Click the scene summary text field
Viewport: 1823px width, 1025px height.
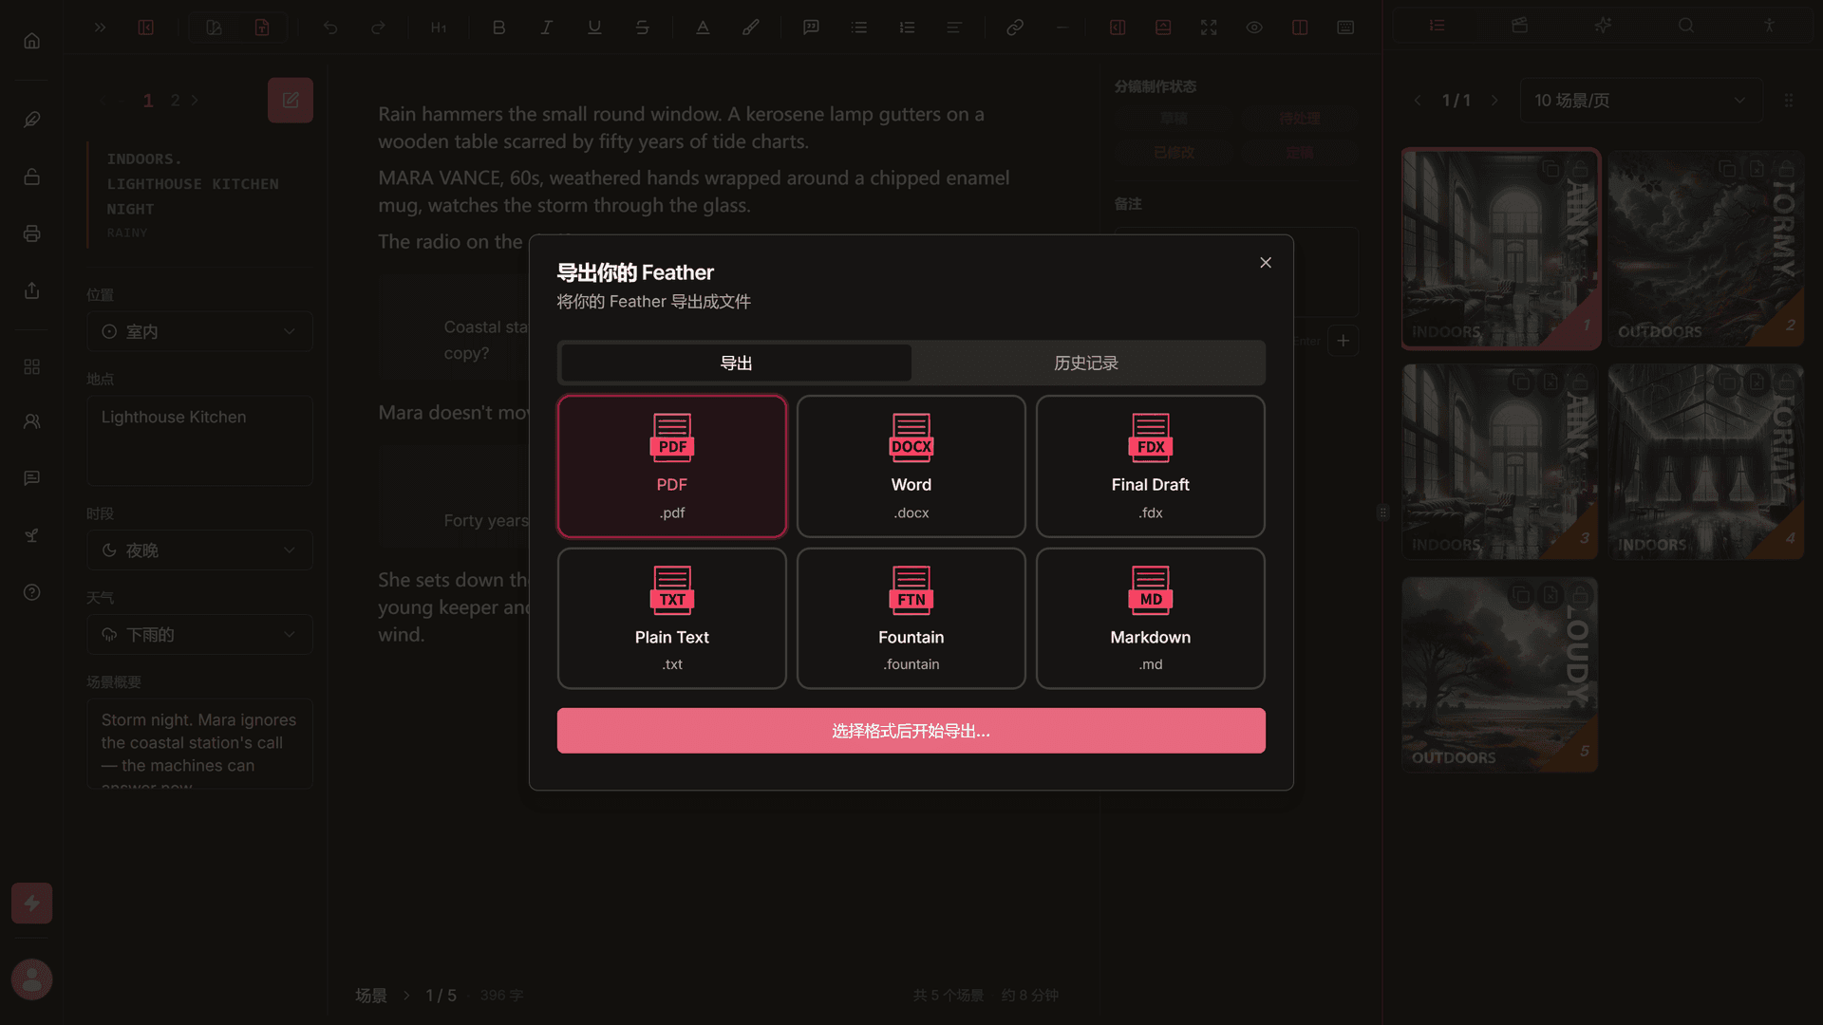click(x=199, y=744)
